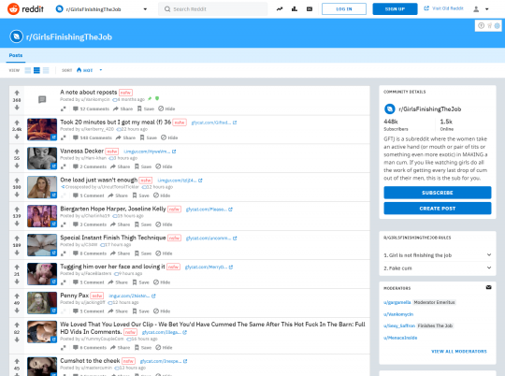Viewport: 505px width, 376px height.
Task: Open the '12 Comments' link on reposts note
Action: 94,108
